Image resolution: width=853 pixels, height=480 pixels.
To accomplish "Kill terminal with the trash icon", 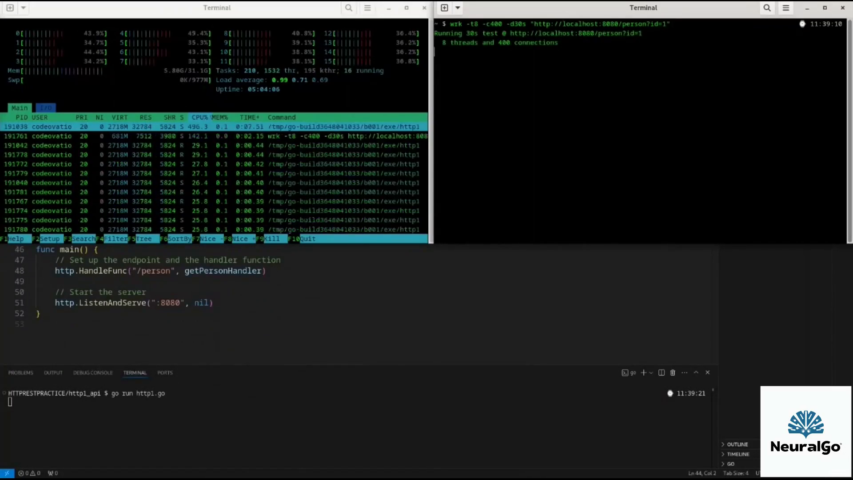I will click(673, 372).
